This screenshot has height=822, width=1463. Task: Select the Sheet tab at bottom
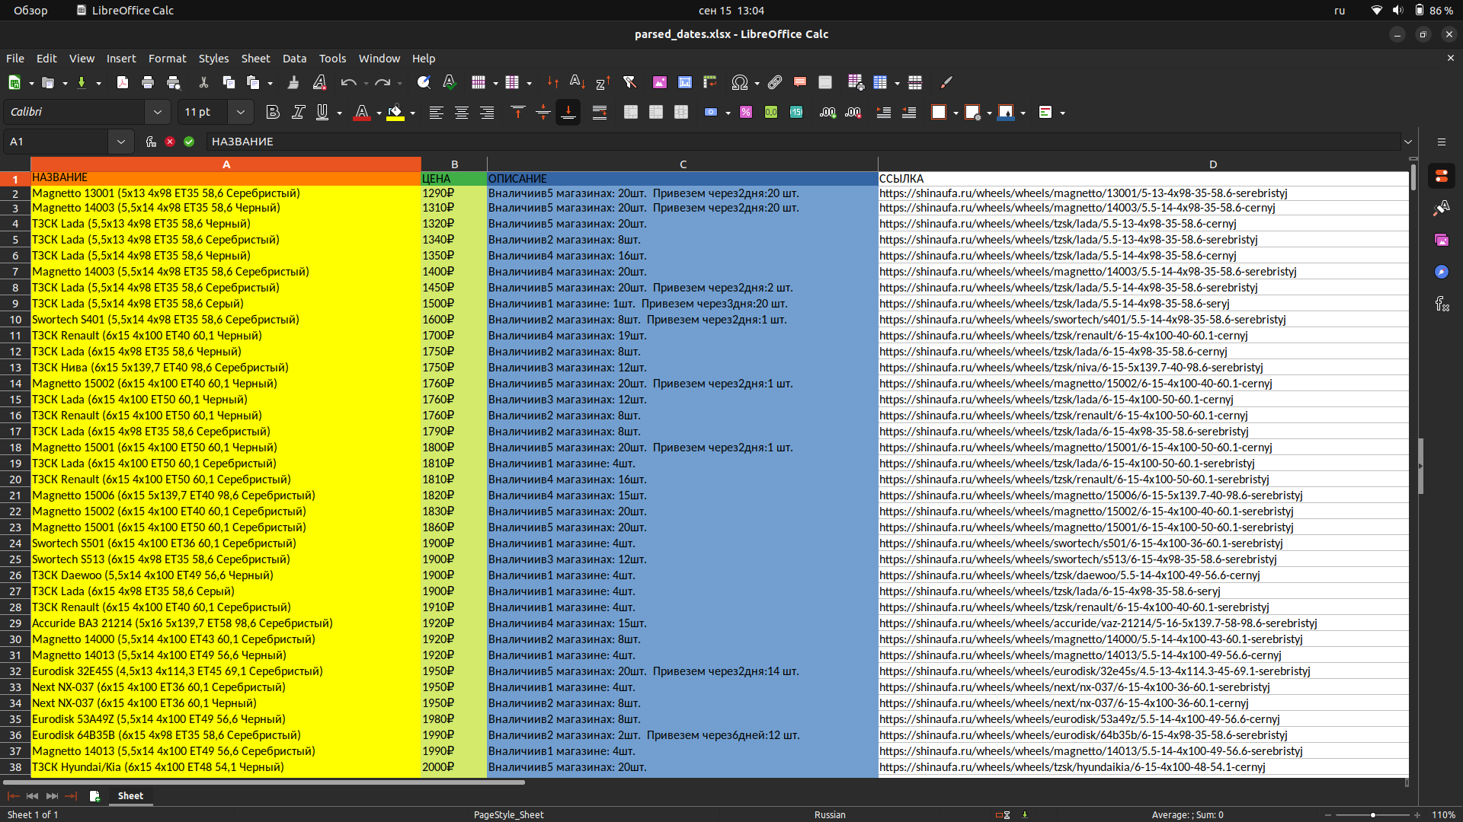point(130,796)
